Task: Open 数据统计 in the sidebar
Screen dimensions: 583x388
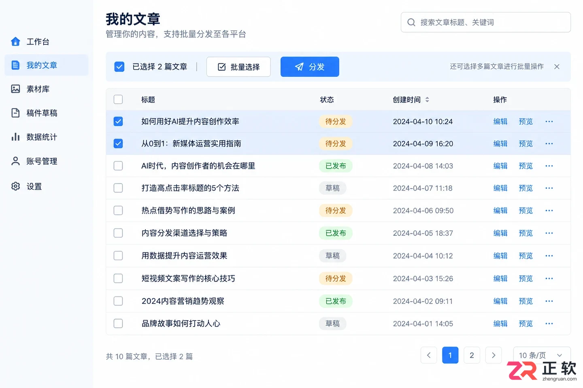Action: click(47, 137)
